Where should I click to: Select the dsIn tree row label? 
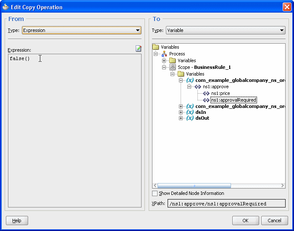201,112
